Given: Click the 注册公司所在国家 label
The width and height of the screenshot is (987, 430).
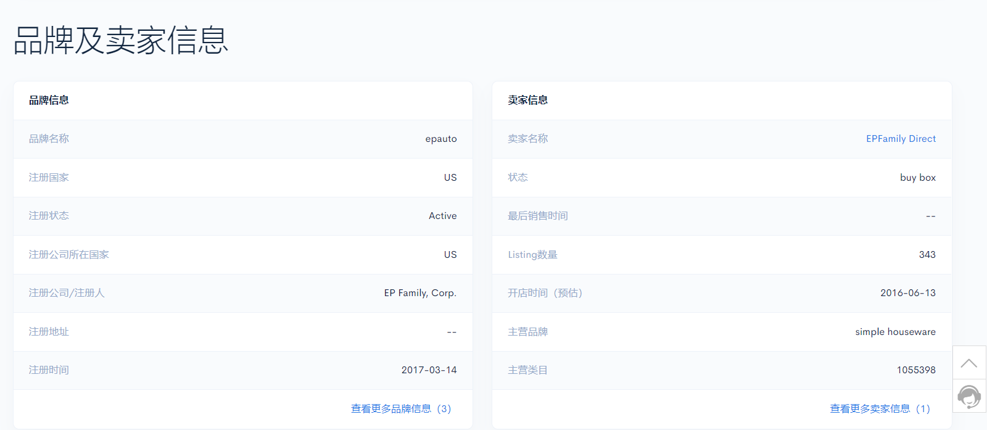Looking at the screenshot, I should point(69,255).
